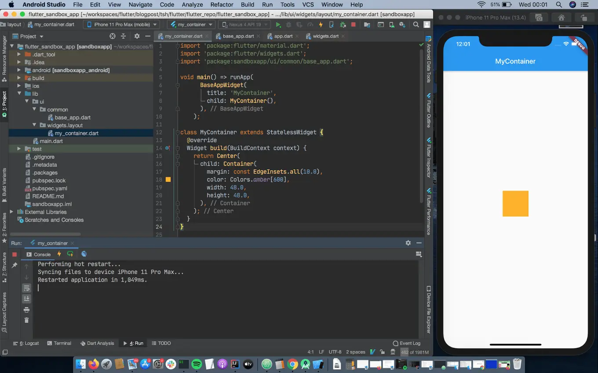This screenshot has height=373, width=598.
Task: Open the Refactor menu
Action: click(x=222, y=4)
